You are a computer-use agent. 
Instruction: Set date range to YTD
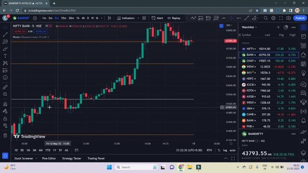coord(48,150)
